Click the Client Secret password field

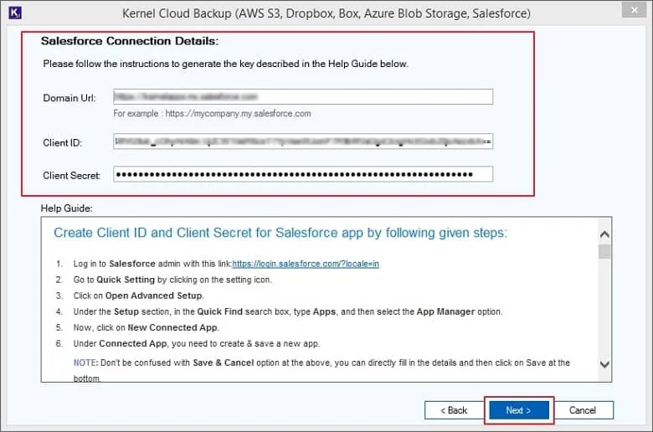(303, 174)
